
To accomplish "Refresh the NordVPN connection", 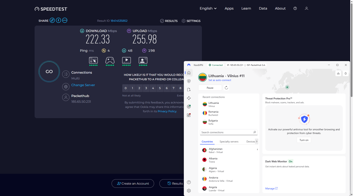I will (226, 88).
